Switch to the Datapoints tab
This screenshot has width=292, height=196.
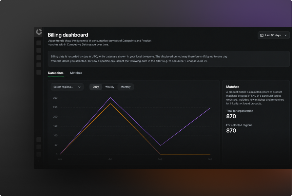[x=56, y=73]
